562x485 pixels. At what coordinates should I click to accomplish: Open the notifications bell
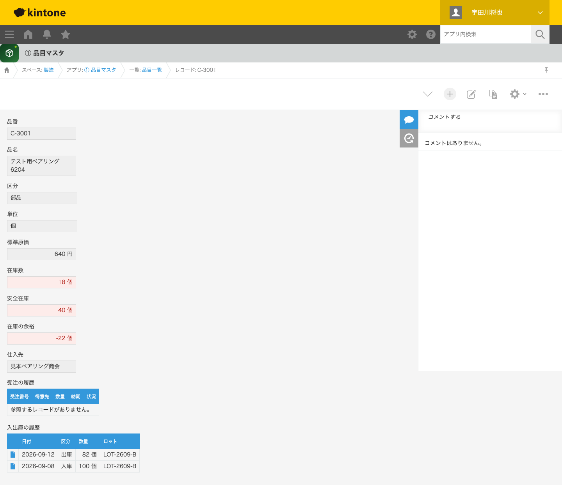pyautogui.click(x=47, y=34)
